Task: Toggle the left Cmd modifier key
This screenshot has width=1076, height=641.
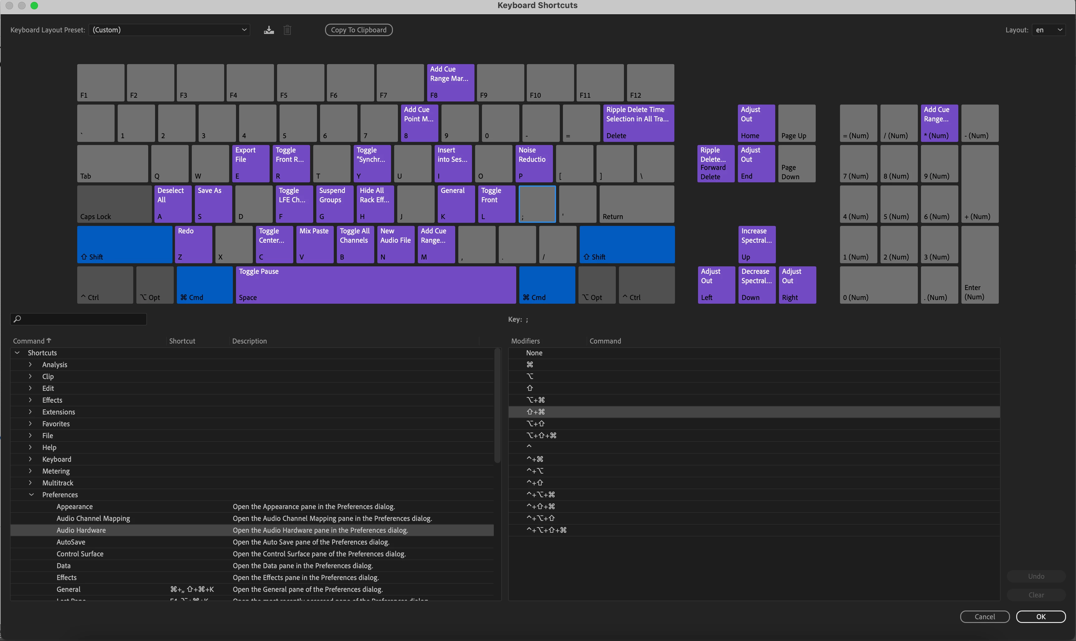Action: 205,285
